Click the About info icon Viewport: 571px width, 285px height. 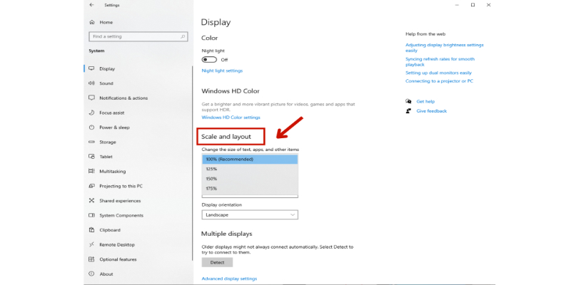(92, 274)
